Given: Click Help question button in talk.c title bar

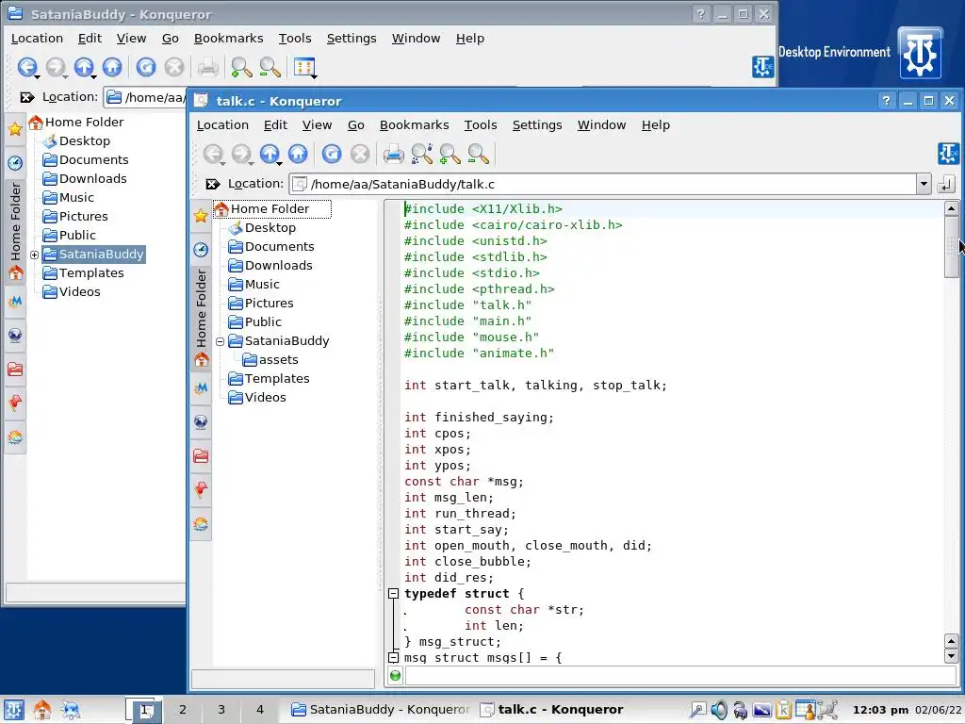Looking at the screenshot, I should (x=886, y=100).
